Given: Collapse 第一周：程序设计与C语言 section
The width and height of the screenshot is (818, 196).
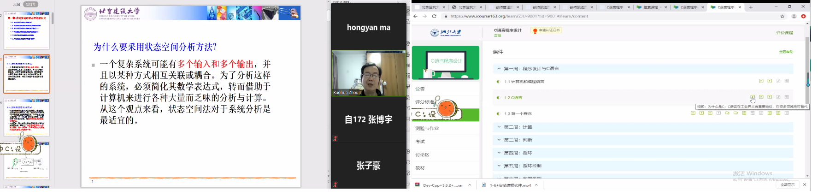Looking at the screenshot, I should pos(499,69).
